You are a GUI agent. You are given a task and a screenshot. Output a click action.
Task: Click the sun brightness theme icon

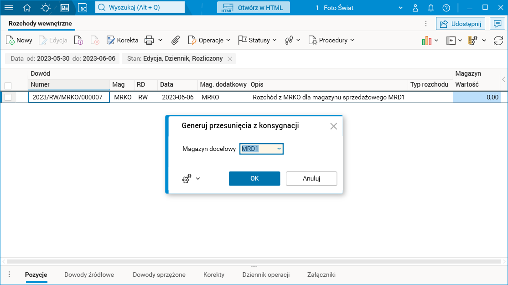pyautogui.click(x=45, y=8)
